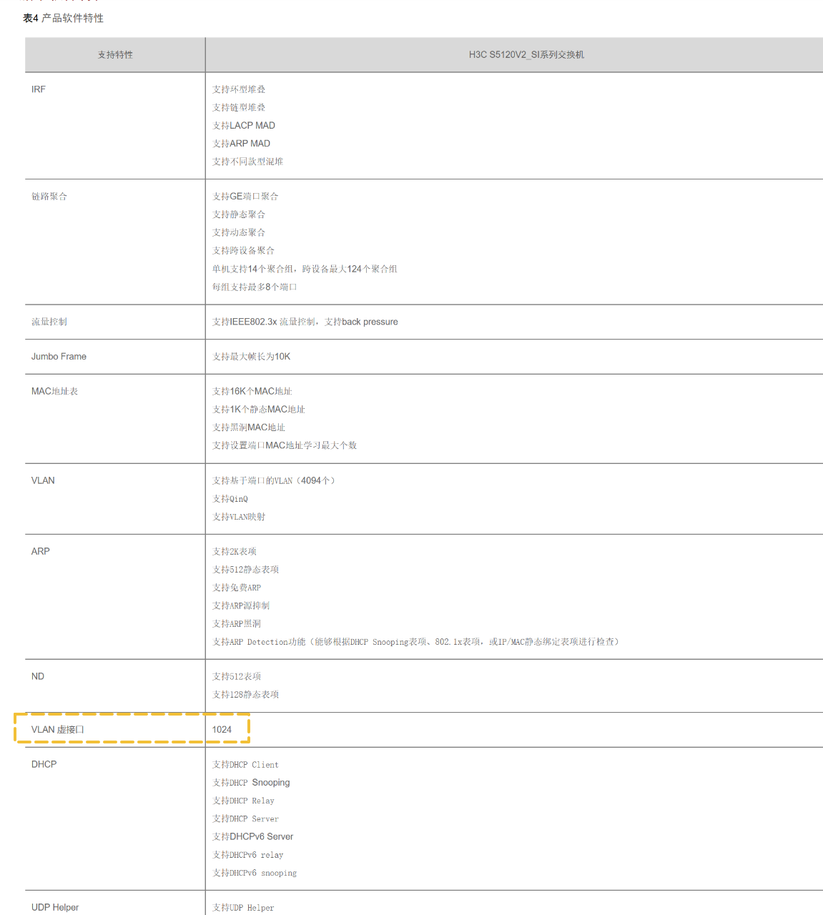Click the table caption 表4 产品软件特性
The height and width of the screenshot is (915, 823).
(63, 18)
